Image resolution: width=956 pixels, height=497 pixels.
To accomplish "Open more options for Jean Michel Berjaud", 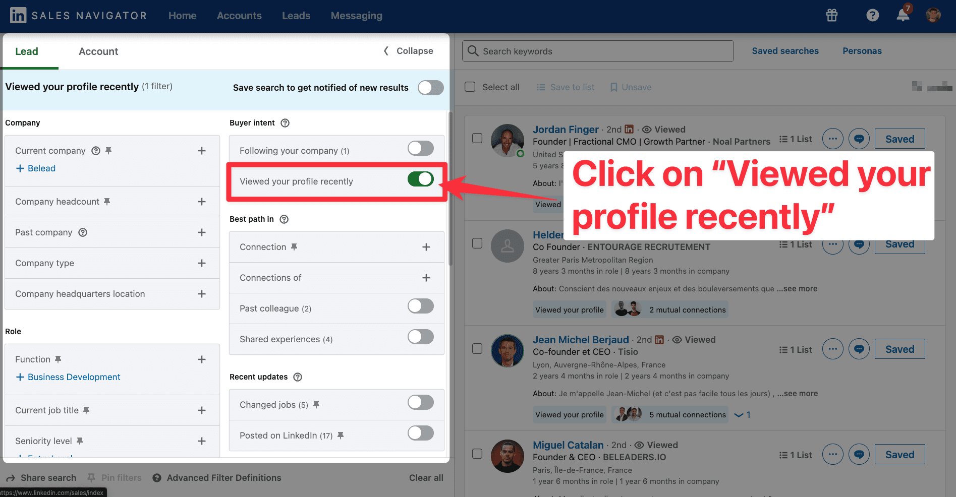I will pyautogui.click(x=833, y=349).
